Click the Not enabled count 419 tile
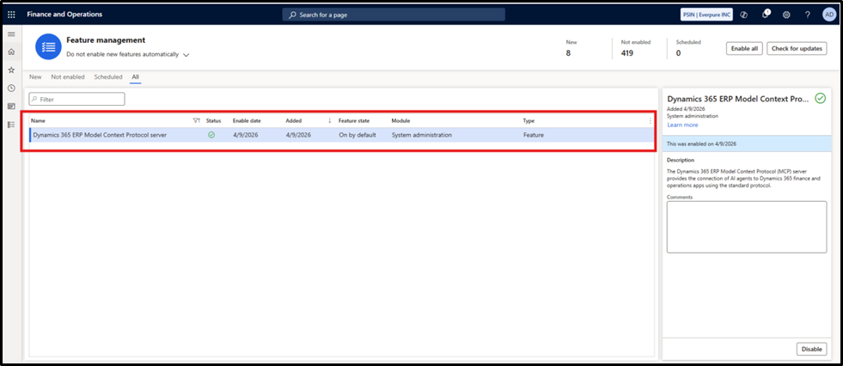Screen dimensions: 843x366 tap(636, 48)
